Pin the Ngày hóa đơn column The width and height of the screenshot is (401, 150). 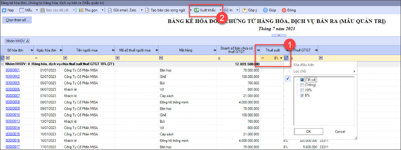61,50
